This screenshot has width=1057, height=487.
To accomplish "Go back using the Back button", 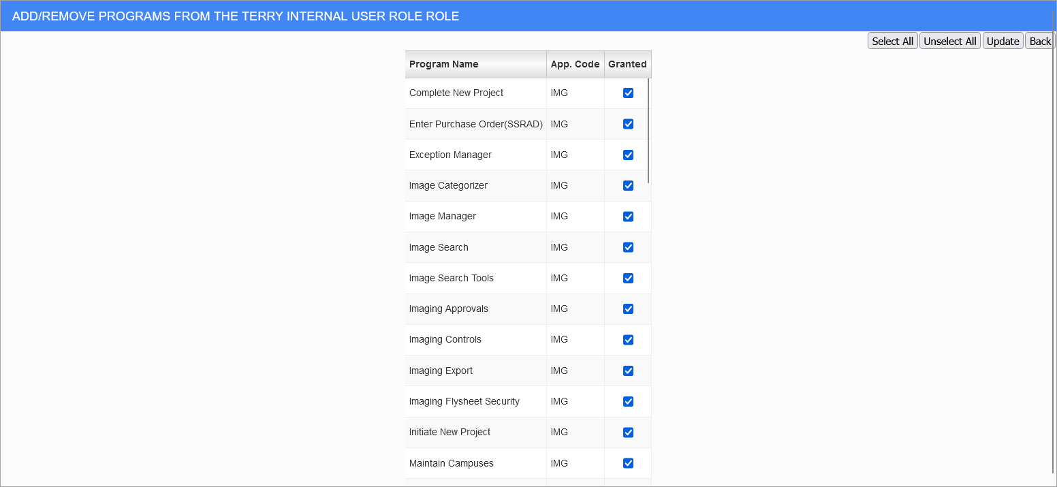I will [1039, 41].
